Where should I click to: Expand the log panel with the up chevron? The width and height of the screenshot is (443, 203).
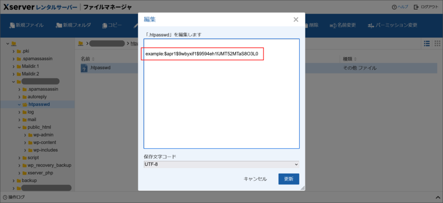tap(438, 197)
